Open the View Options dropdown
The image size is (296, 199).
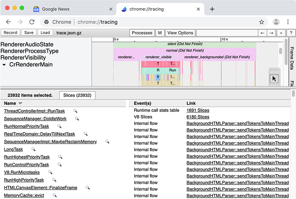tap(180, 33)
